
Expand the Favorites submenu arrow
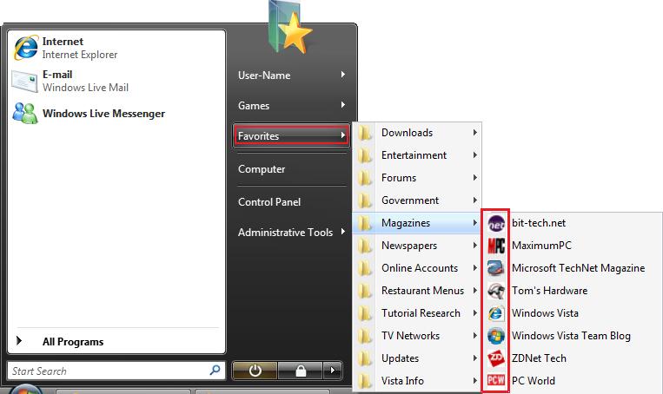pos(343,135)
